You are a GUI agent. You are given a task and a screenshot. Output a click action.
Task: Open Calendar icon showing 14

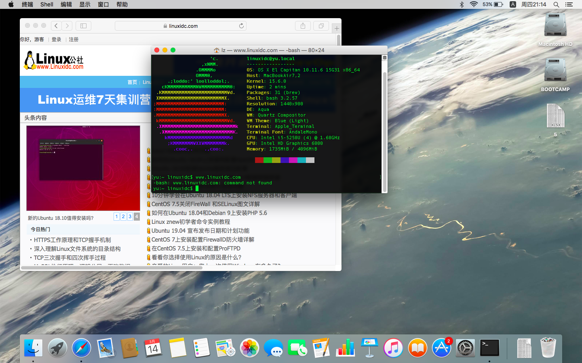153,348
